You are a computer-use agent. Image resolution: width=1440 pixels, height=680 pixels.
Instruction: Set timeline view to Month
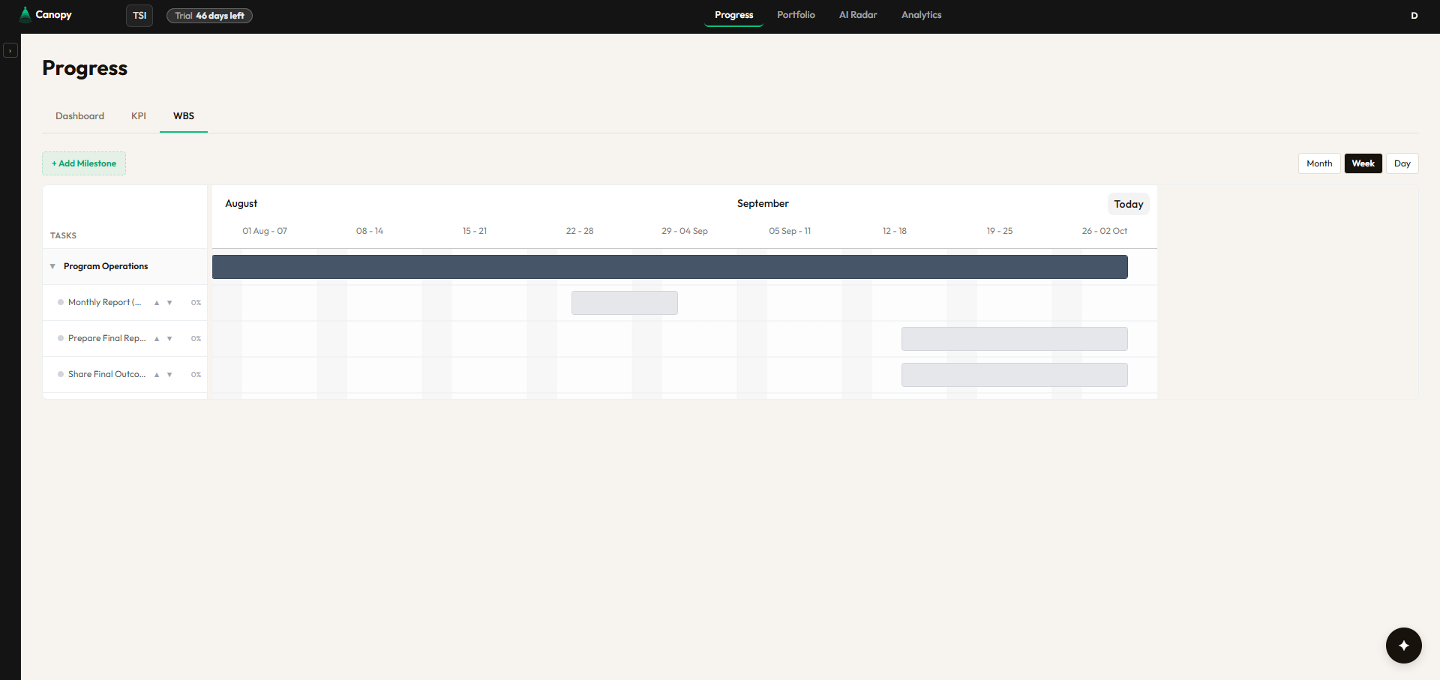click(1319, 163)
